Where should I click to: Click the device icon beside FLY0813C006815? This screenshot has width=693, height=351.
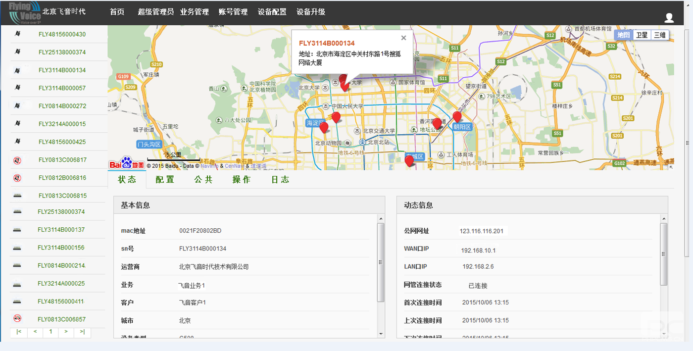click(x=17, y=196)
